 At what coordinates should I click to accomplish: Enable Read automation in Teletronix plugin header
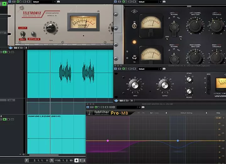[x=18, y=2]
